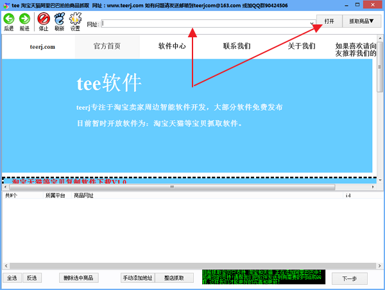The height and width of the screenshot is (290, 385).
Task: Click the web page scroll-up arrow
Action: (x=380, y=39)
